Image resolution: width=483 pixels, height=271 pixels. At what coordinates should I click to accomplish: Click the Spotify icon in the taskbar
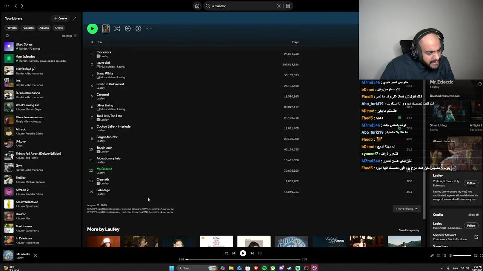click(x=264, y=268)
